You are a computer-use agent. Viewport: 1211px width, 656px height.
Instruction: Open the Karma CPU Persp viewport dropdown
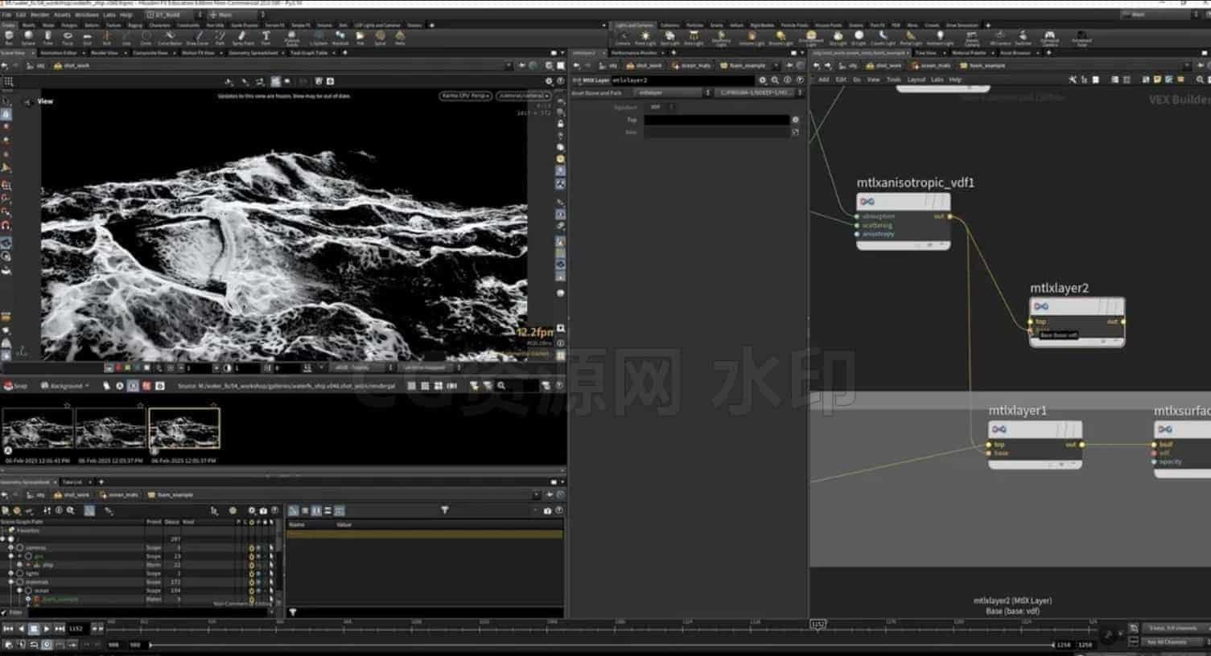(465, 96)
